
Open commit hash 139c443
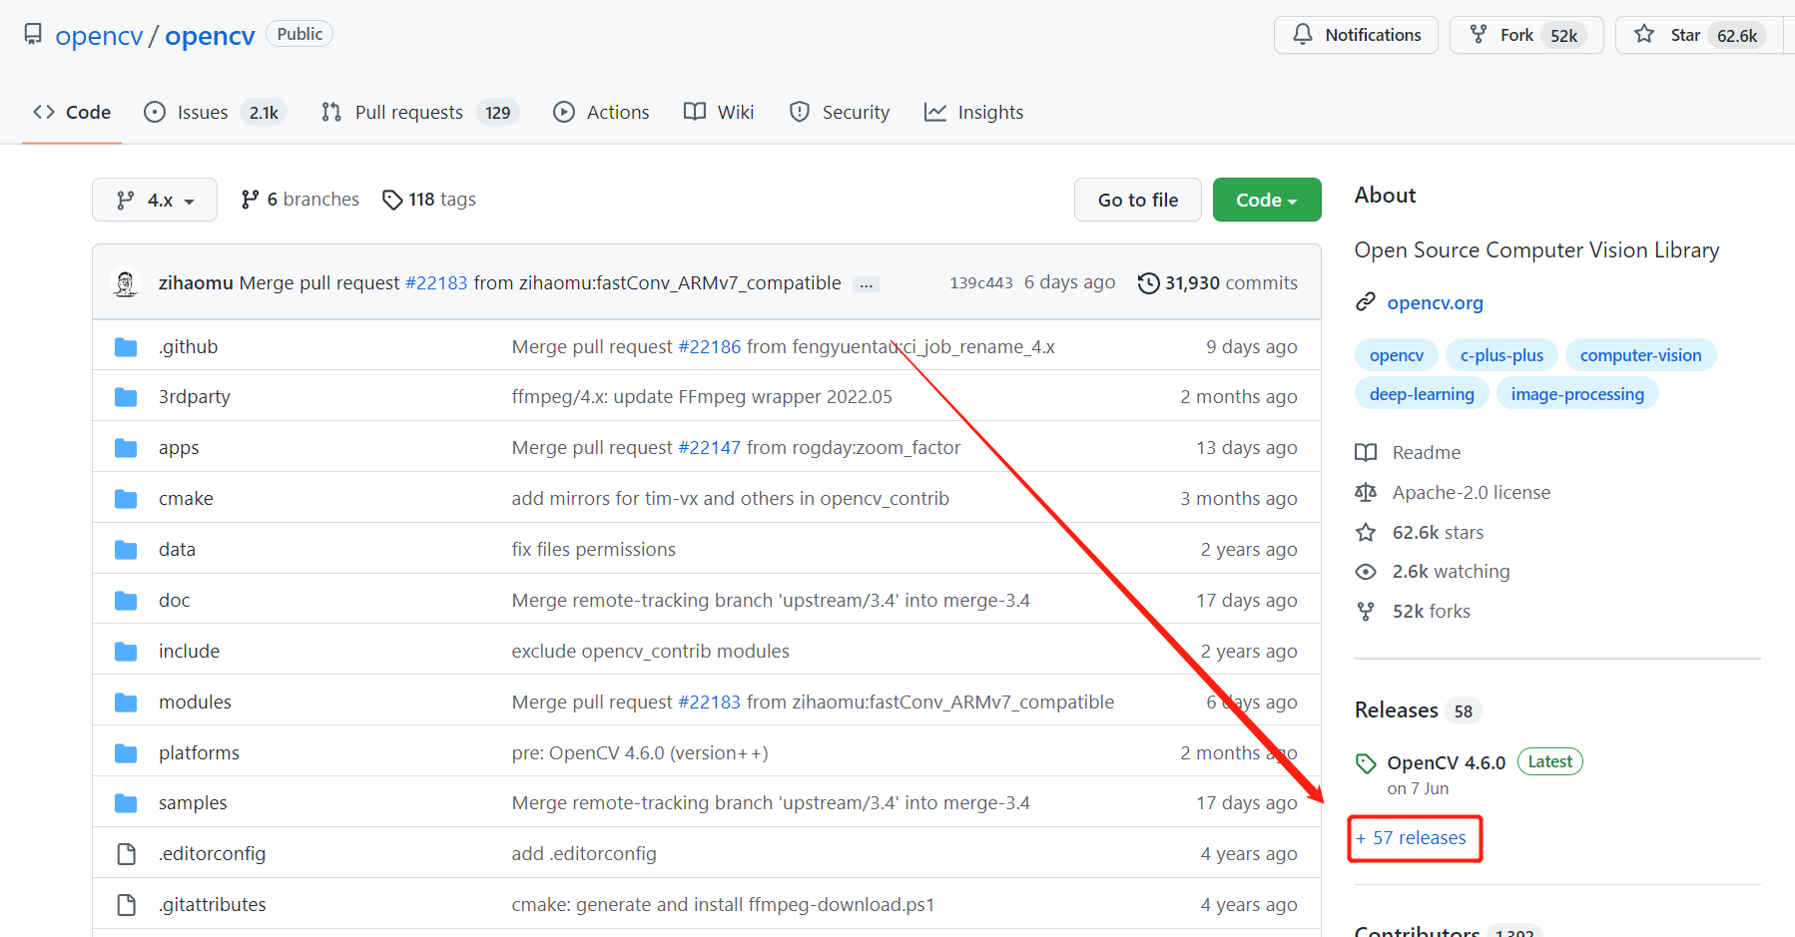(x=981, y=283)
